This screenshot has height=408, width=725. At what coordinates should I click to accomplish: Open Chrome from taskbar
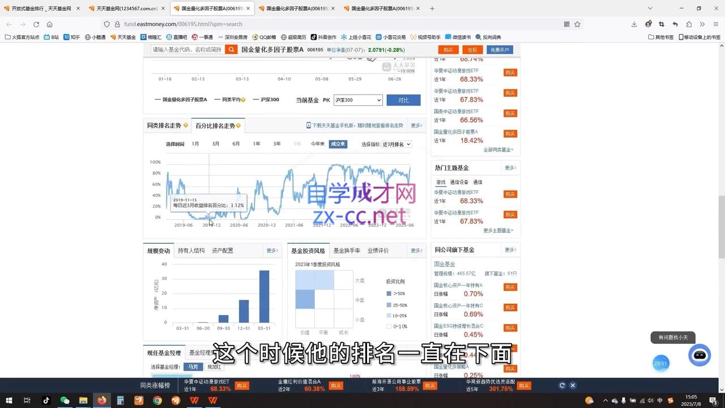pyautogui.click(x=157, y=400)
